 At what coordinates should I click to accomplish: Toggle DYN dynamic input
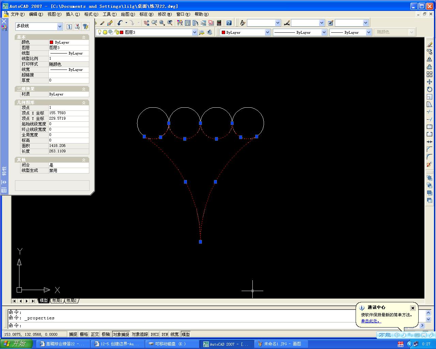pyautogui.click(x=165, y=334)
